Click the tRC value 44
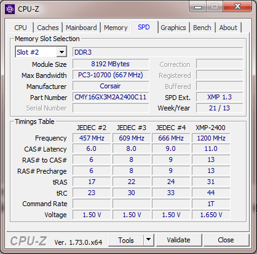257x254 pixels. click(211, 193)
